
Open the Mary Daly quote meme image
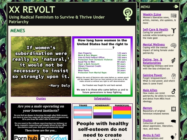click(x=41, y=66)
